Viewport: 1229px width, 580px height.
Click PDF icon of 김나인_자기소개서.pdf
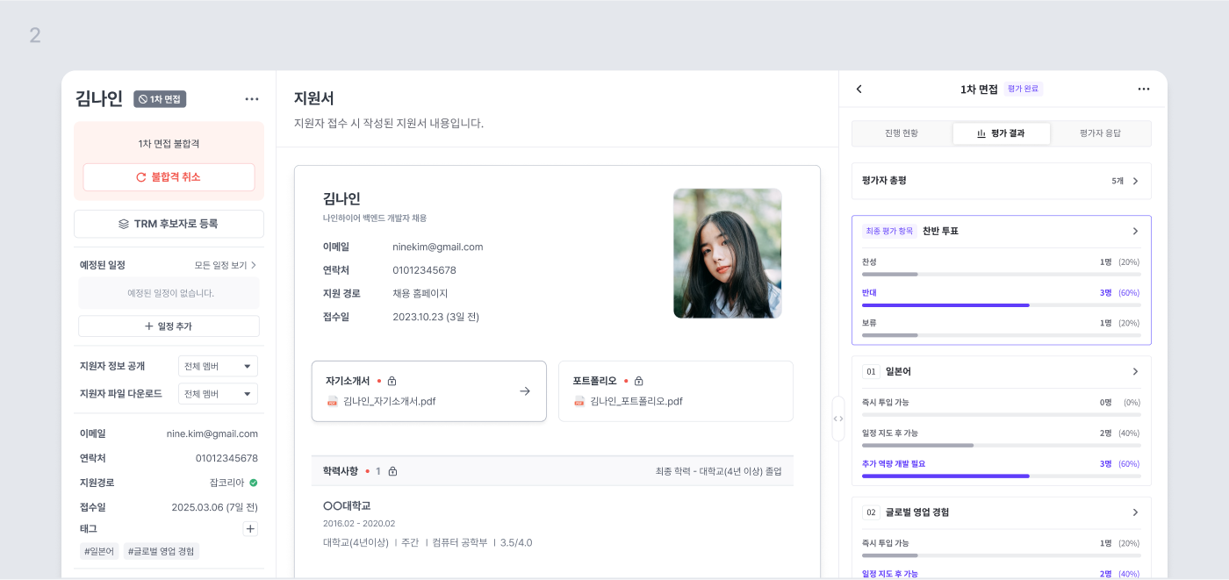coord(333,401)
